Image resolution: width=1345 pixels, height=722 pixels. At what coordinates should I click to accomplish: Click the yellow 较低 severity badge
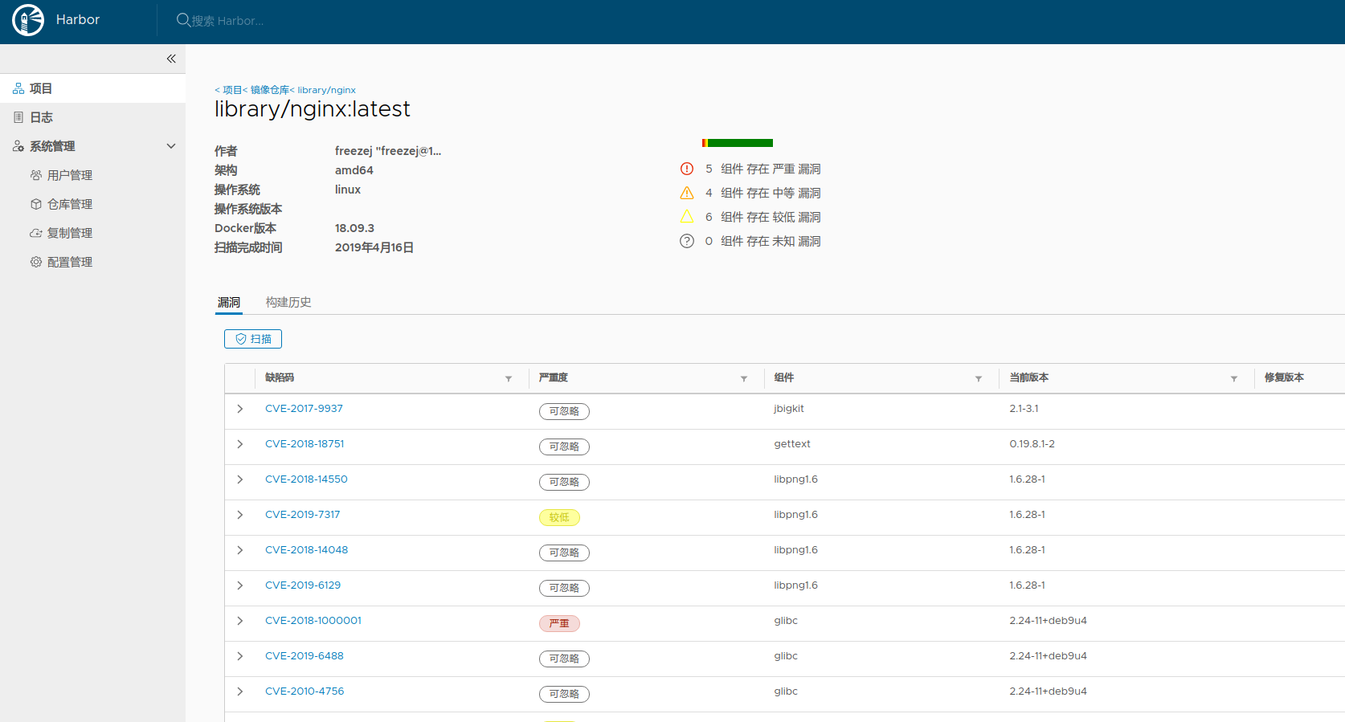559,517
